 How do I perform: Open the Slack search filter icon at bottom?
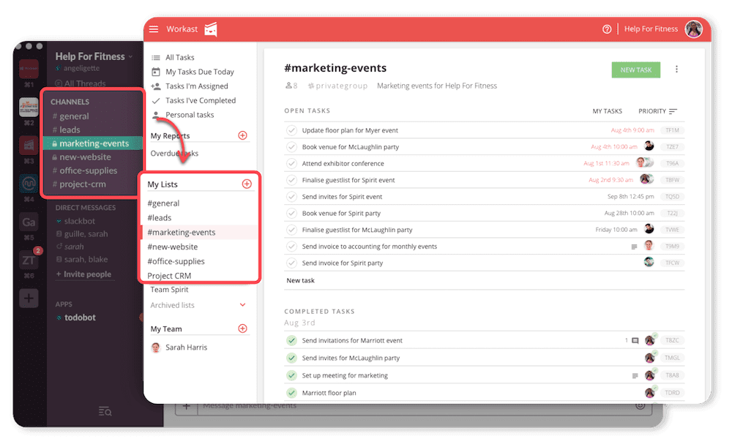105,411
